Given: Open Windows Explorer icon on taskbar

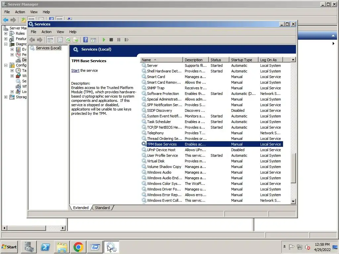Looking at the screenshot, I should coord(62,247).
